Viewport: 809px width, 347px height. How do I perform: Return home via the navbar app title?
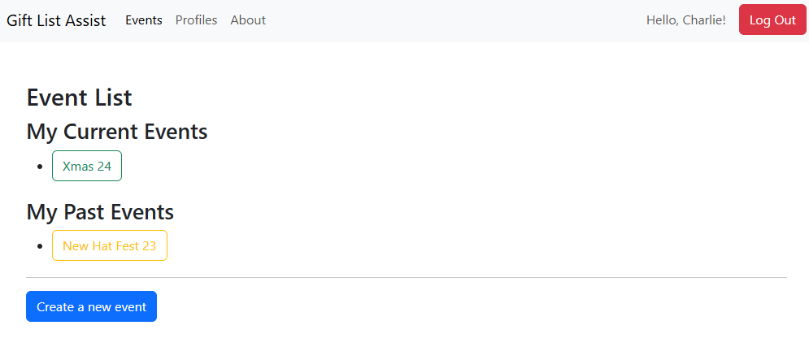pyautogui.click(x=56, y=20)
